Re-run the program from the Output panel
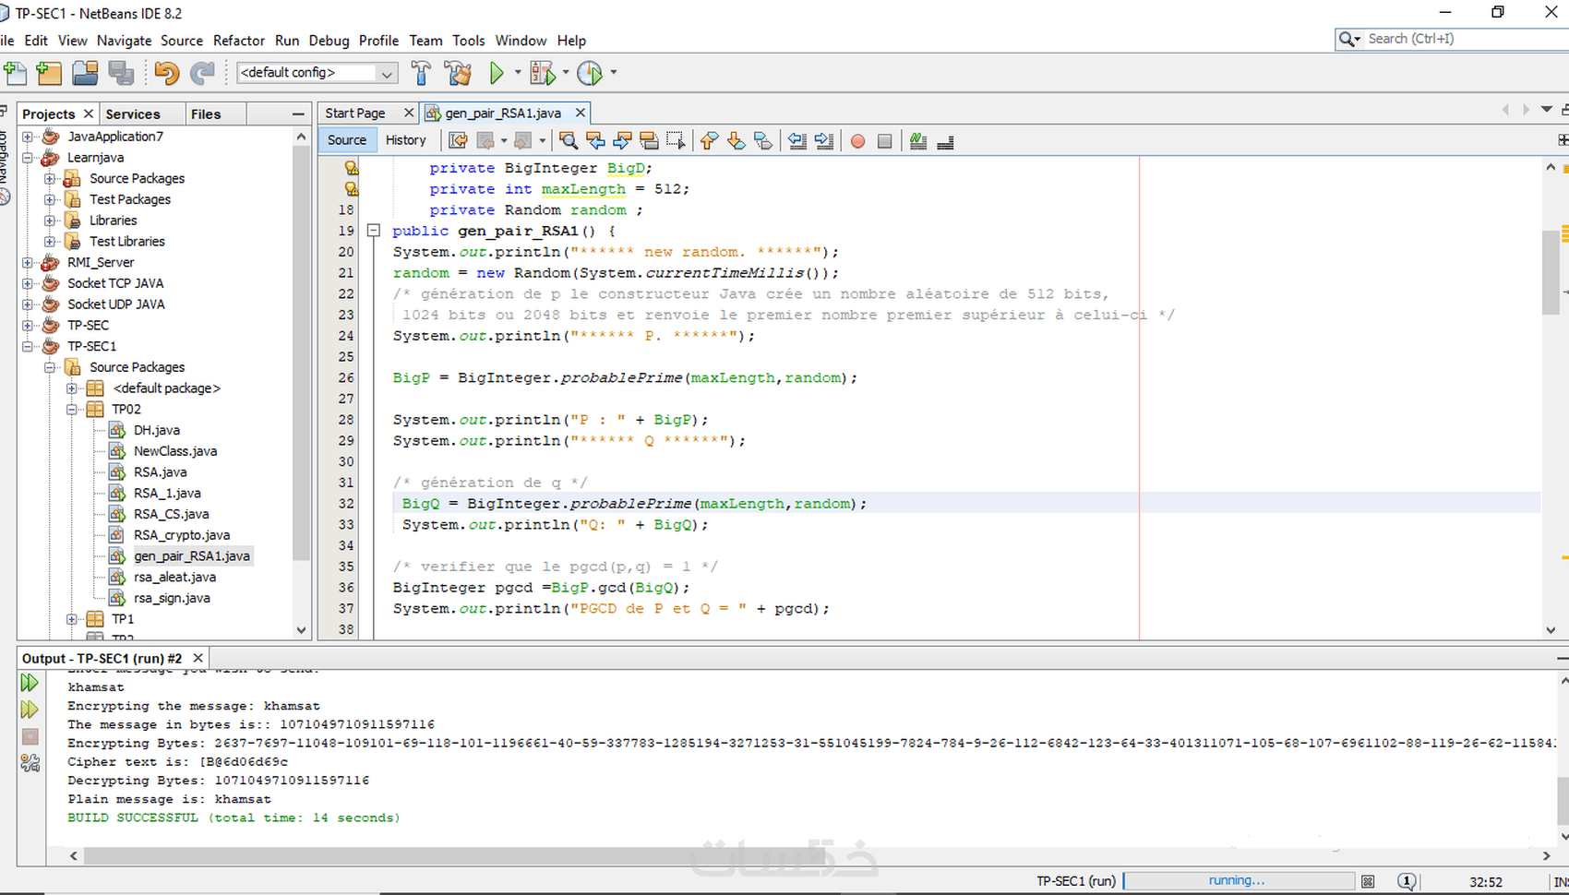This screenshot has width=1569, height=895. [30, 683]
